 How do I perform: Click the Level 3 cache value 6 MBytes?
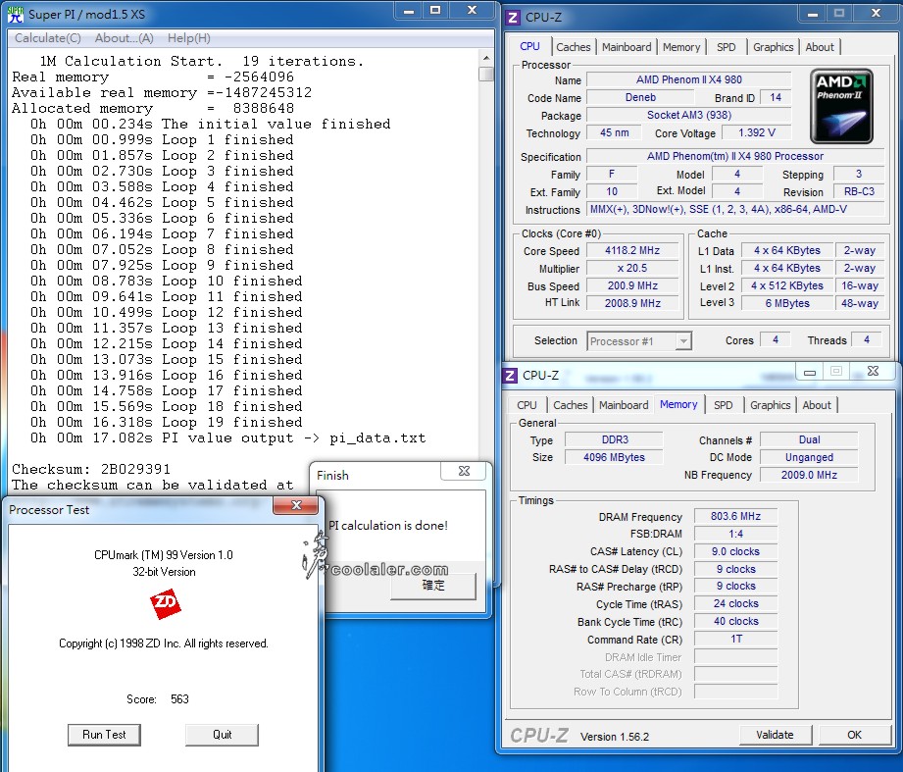pyautogui.click(x=787, y=303)
